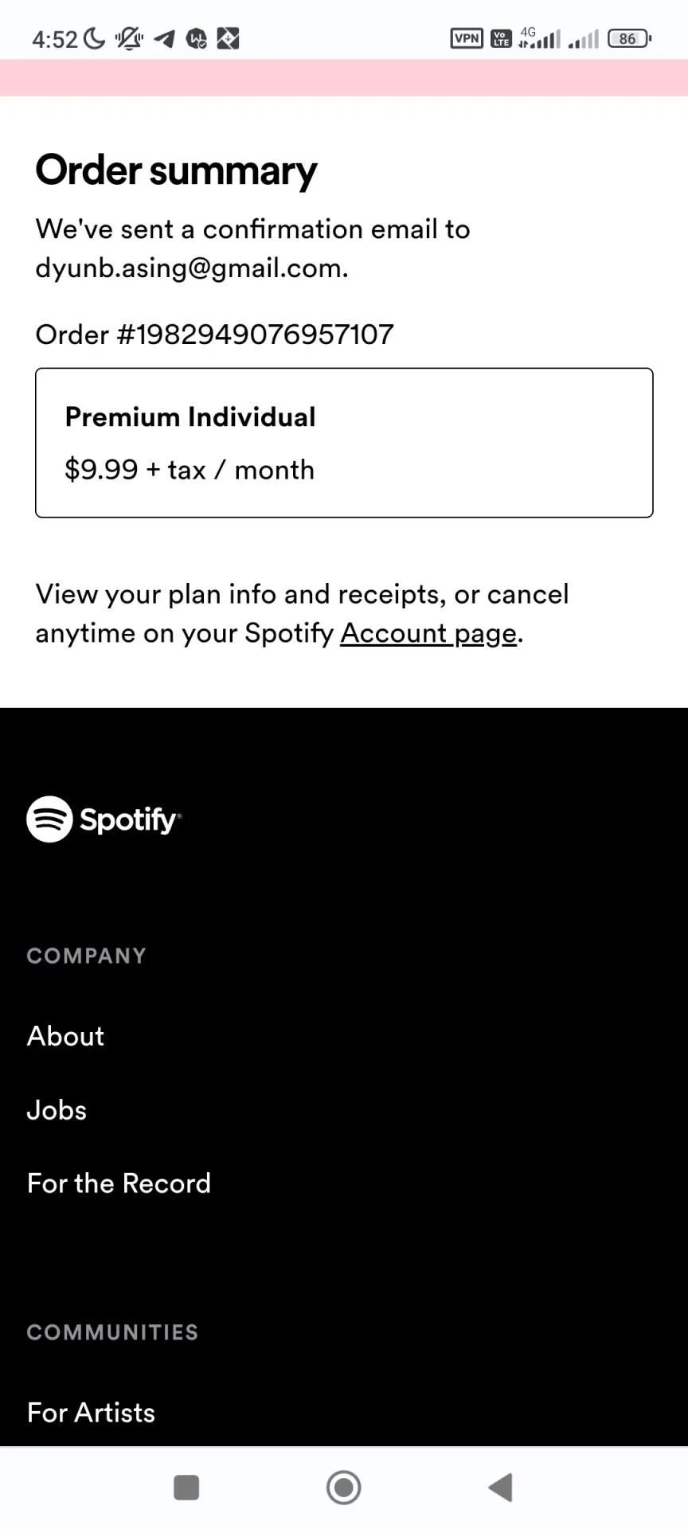
Task: Tap the COMPANY section heading
Action: (87, 956)
